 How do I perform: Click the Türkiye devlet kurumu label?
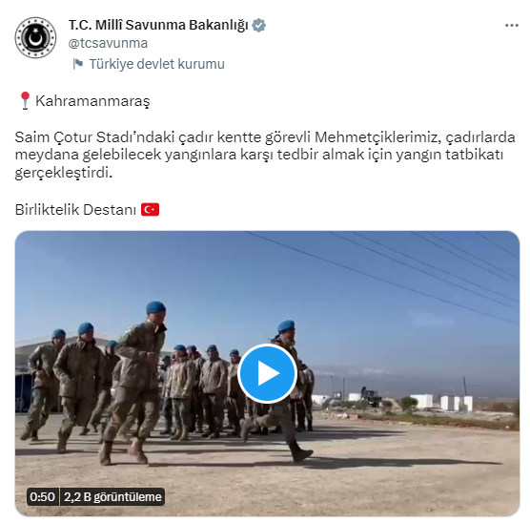tap(157, 64)
